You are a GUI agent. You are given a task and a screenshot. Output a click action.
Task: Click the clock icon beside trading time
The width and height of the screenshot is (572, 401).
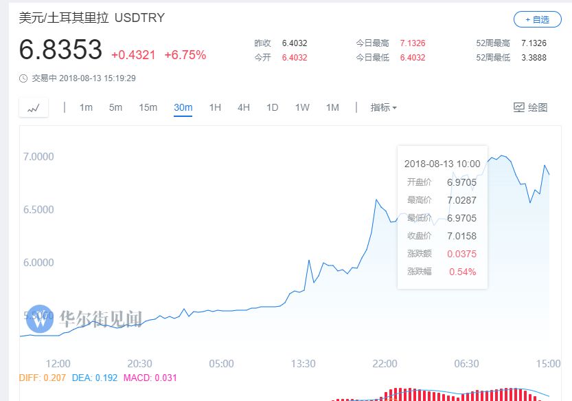[x=23, y=78]
